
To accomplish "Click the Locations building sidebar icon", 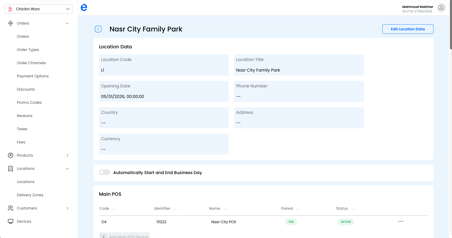I will 11,169.
